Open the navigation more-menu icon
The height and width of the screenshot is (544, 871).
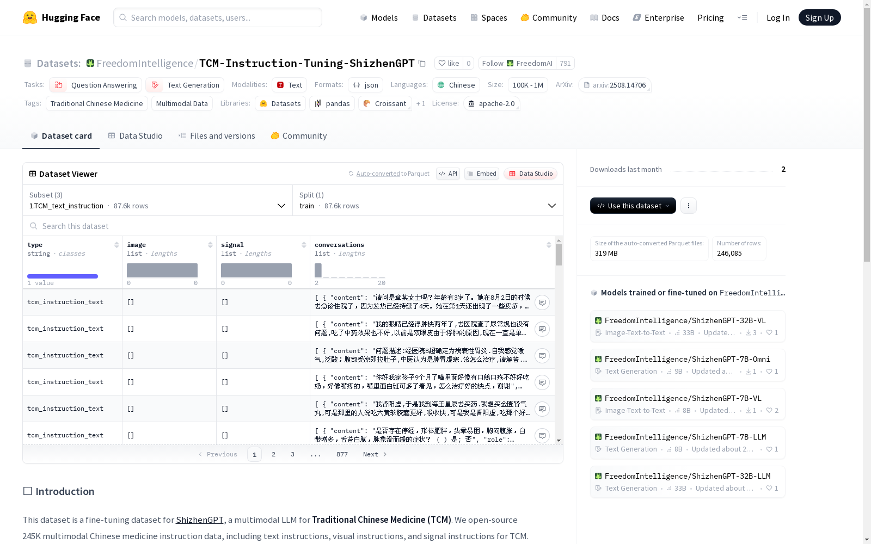(742, 17)
